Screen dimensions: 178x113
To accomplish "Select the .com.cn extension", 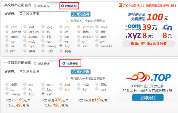I will (79, 27).
